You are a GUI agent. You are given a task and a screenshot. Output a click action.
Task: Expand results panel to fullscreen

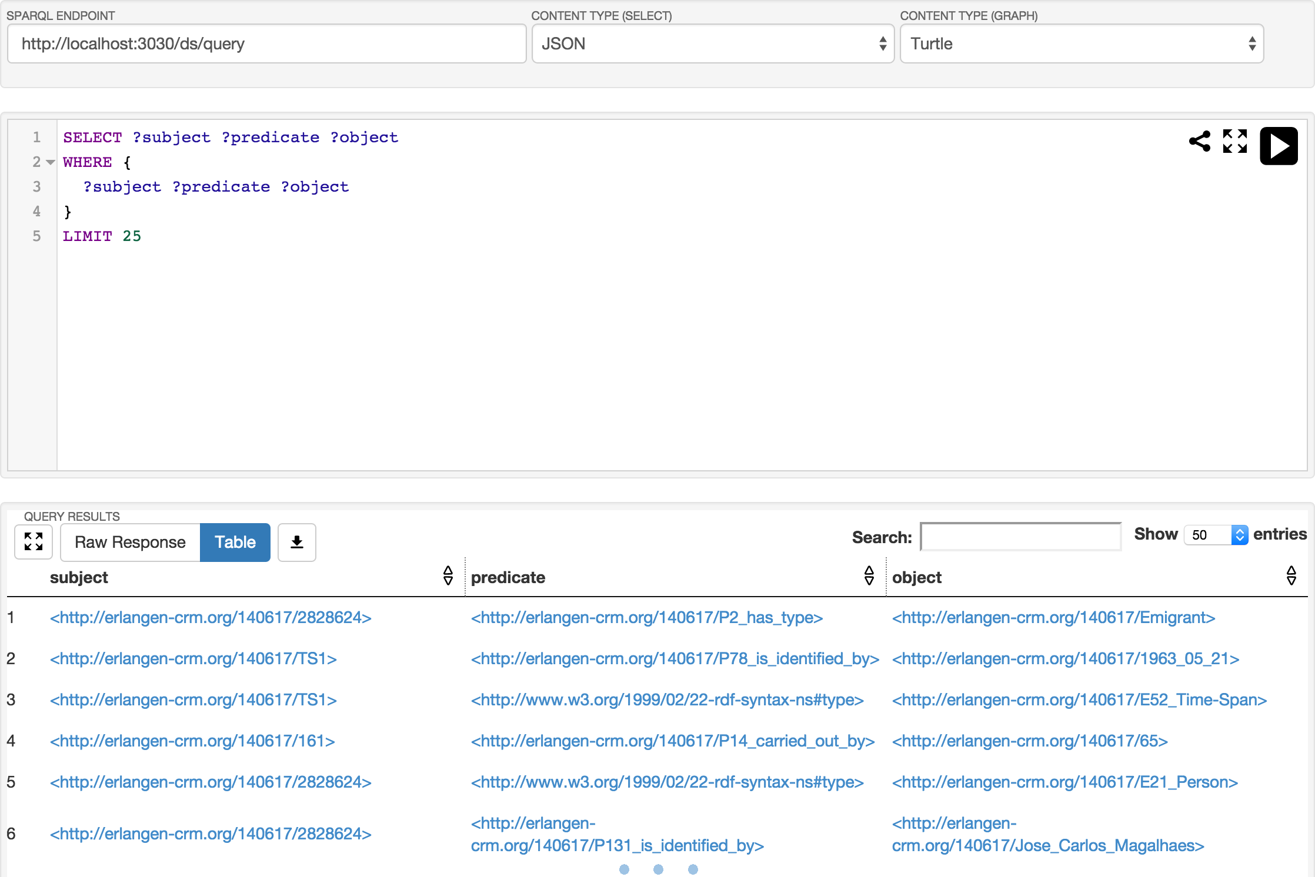click(34, 541)
